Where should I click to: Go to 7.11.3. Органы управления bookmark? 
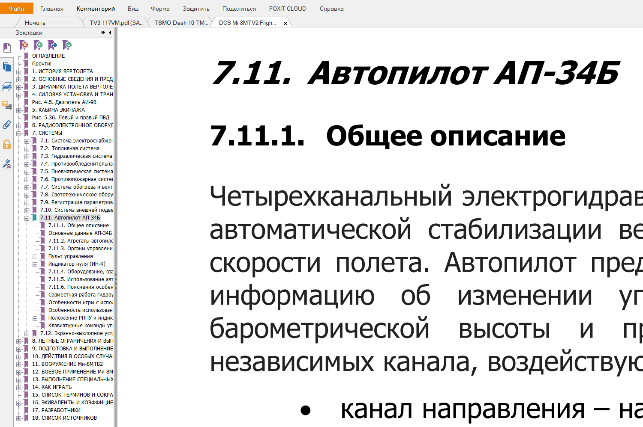pos(81,249)
